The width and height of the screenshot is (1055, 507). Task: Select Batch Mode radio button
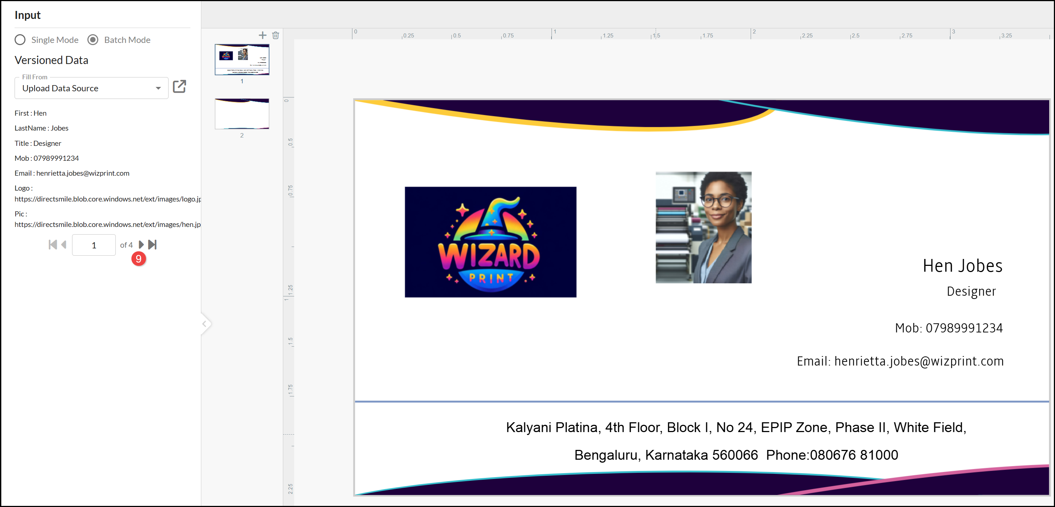point(93,40)
